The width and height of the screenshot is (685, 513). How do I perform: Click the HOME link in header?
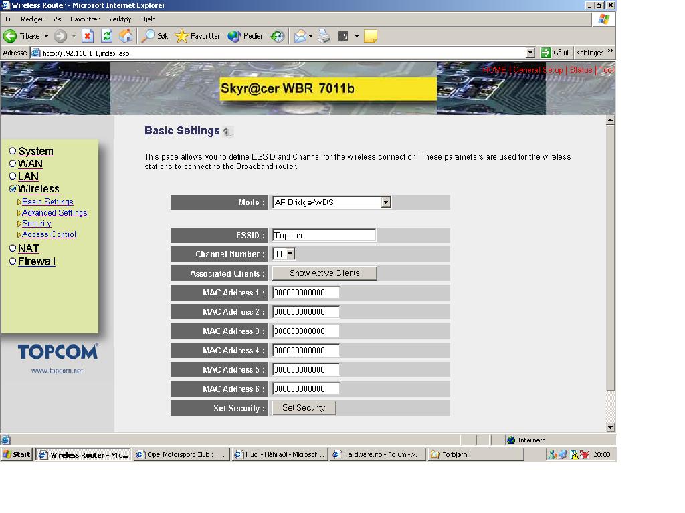coord(494,70)
